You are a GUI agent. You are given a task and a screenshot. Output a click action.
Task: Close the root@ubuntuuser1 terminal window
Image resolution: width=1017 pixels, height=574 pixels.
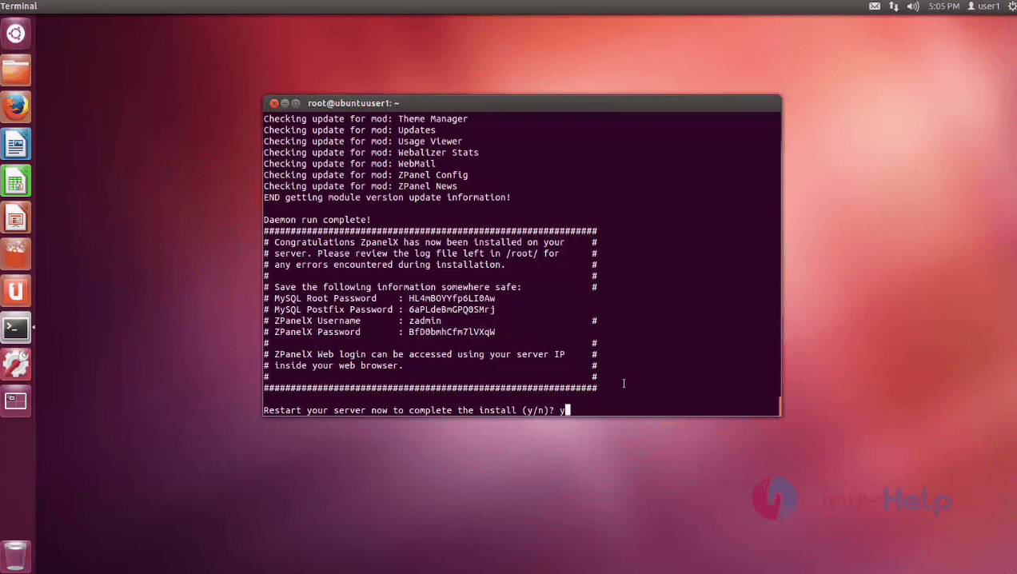(274, 103)
